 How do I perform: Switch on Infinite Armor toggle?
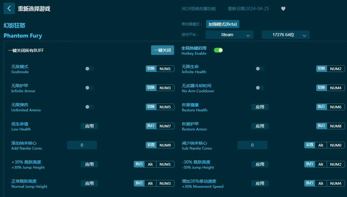(89, 88)
